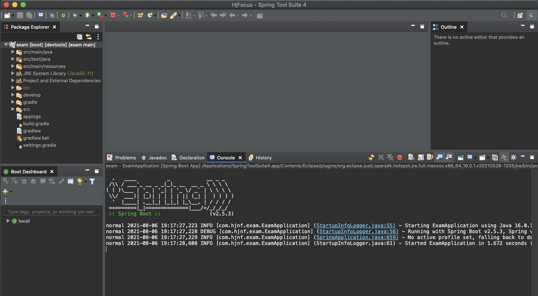Click the Relaunch icon beside the toolbar stop

[125, 15]
